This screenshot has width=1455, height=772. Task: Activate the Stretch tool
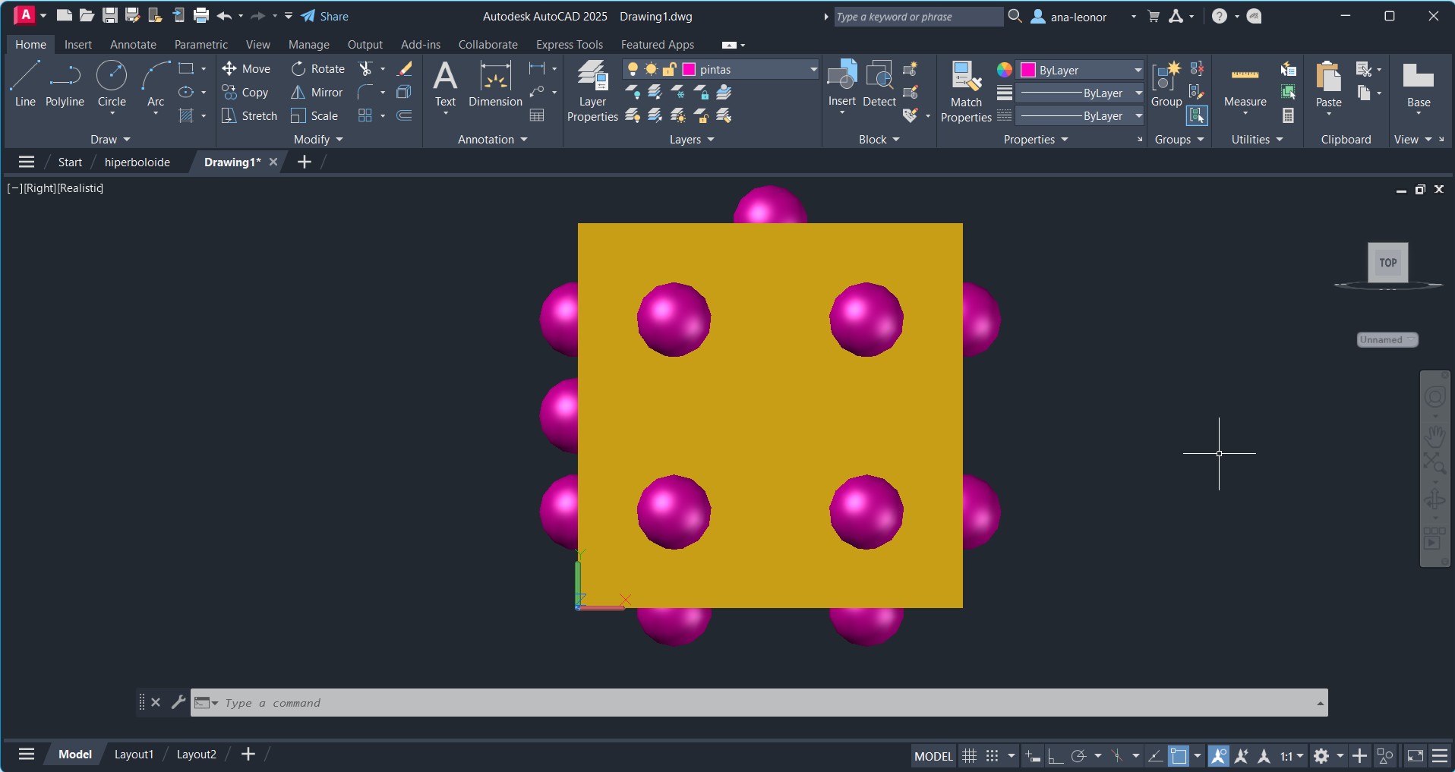coord(249,116)
